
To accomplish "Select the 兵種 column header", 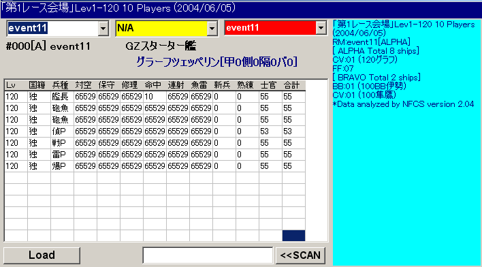I will click(62, 85).
